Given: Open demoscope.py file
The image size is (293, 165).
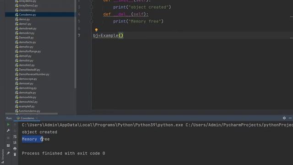Looking at the screenshot, I should pyautogui.click(x=28, y=79).
